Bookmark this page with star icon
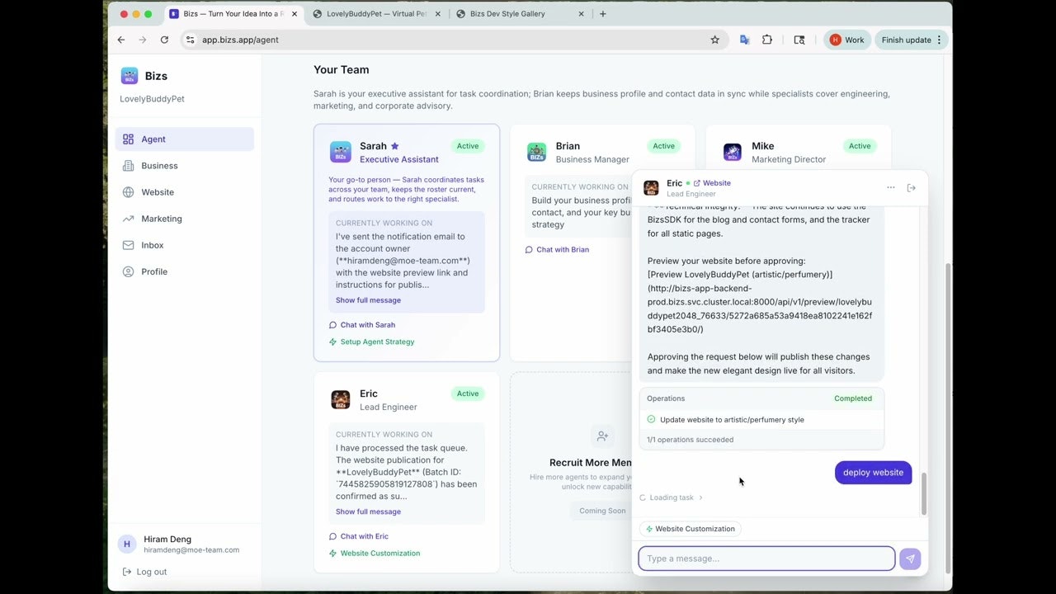The width and height of the screenshot is (1056, 594). pyautogui.click(x=715, y=40)
